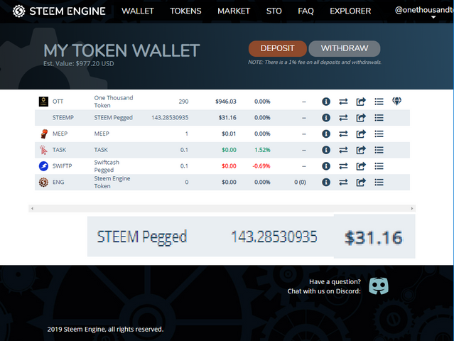
Task: Select the '0 (0)' stake cell
Action: click(300, 182)
